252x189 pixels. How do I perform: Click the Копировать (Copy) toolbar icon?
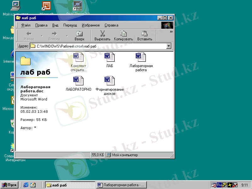(x=123, y=34)
